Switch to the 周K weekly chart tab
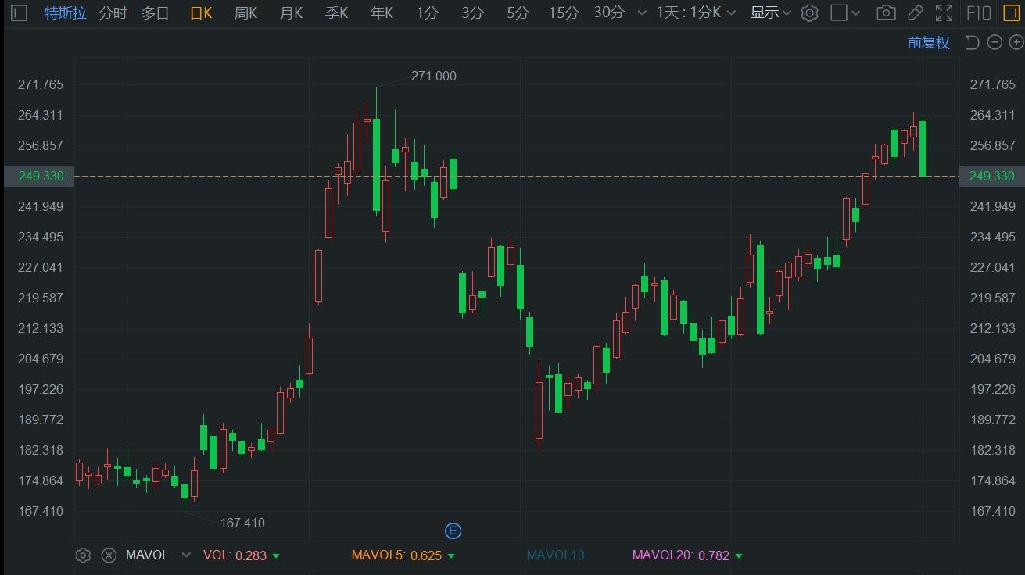1025x575 pixels. [245, 12]
